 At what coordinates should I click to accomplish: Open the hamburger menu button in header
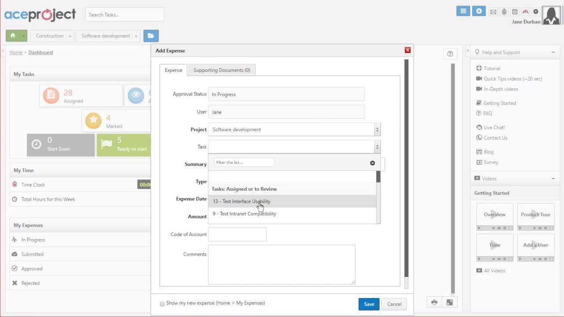463,11
